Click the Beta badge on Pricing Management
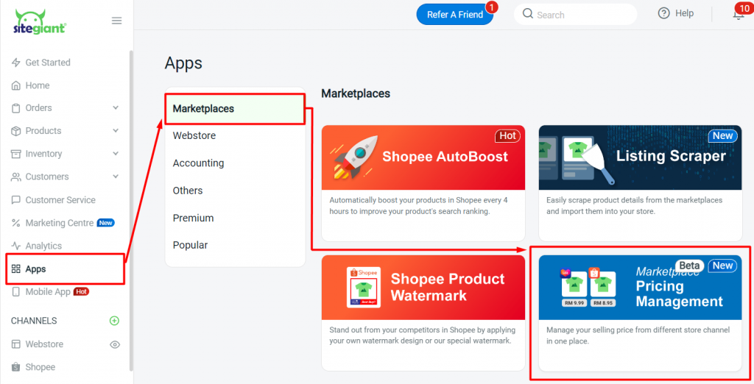This screenshot has height=384, width=754. click(689, 266)
